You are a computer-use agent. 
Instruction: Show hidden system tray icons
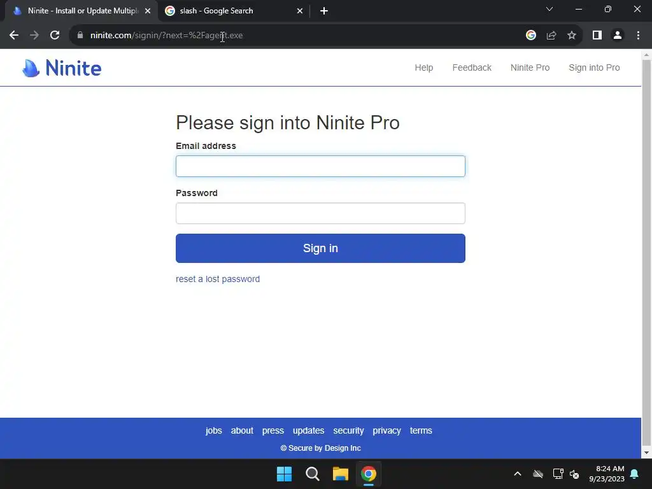(518, 474)
